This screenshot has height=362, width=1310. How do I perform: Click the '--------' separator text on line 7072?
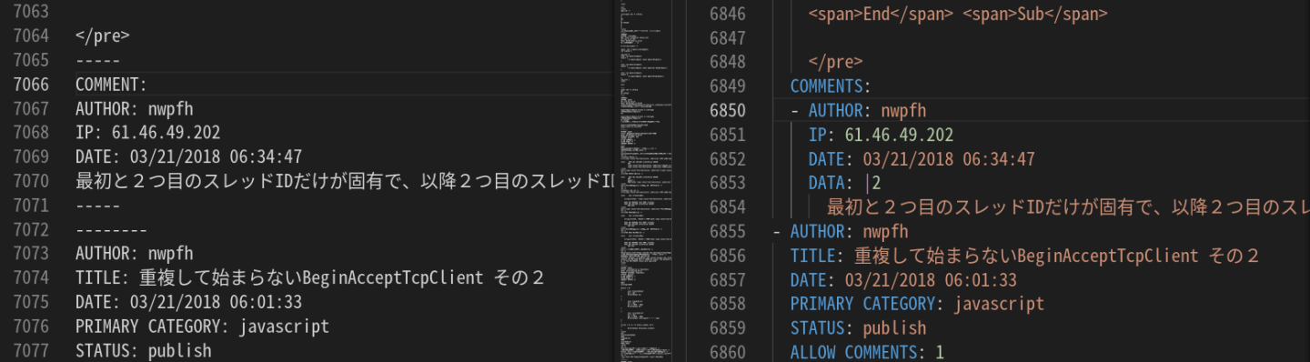click(x=111, y=229)
